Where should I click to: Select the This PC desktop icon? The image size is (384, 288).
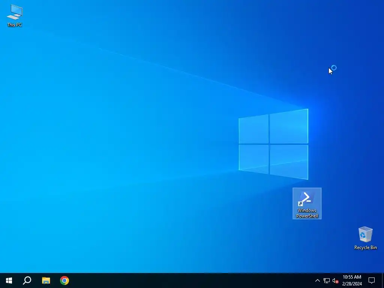pyautogui.click(x=15, y=16)
